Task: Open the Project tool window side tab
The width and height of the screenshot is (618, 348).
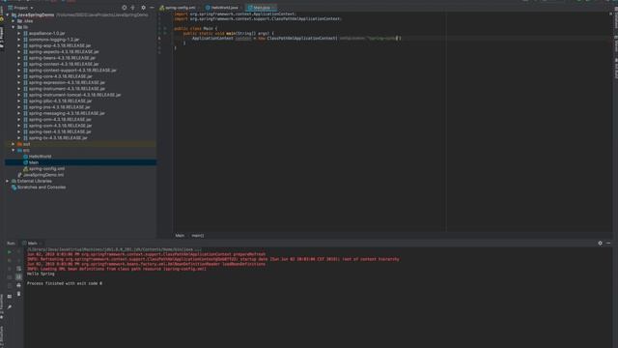Action: click(2, 38)
